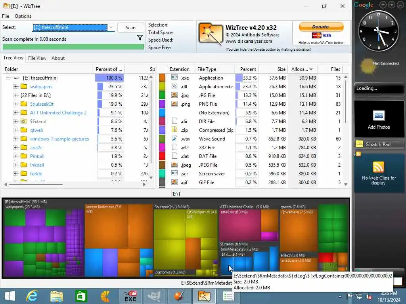Click the aria2c.exe treemap block

[299, 265]
